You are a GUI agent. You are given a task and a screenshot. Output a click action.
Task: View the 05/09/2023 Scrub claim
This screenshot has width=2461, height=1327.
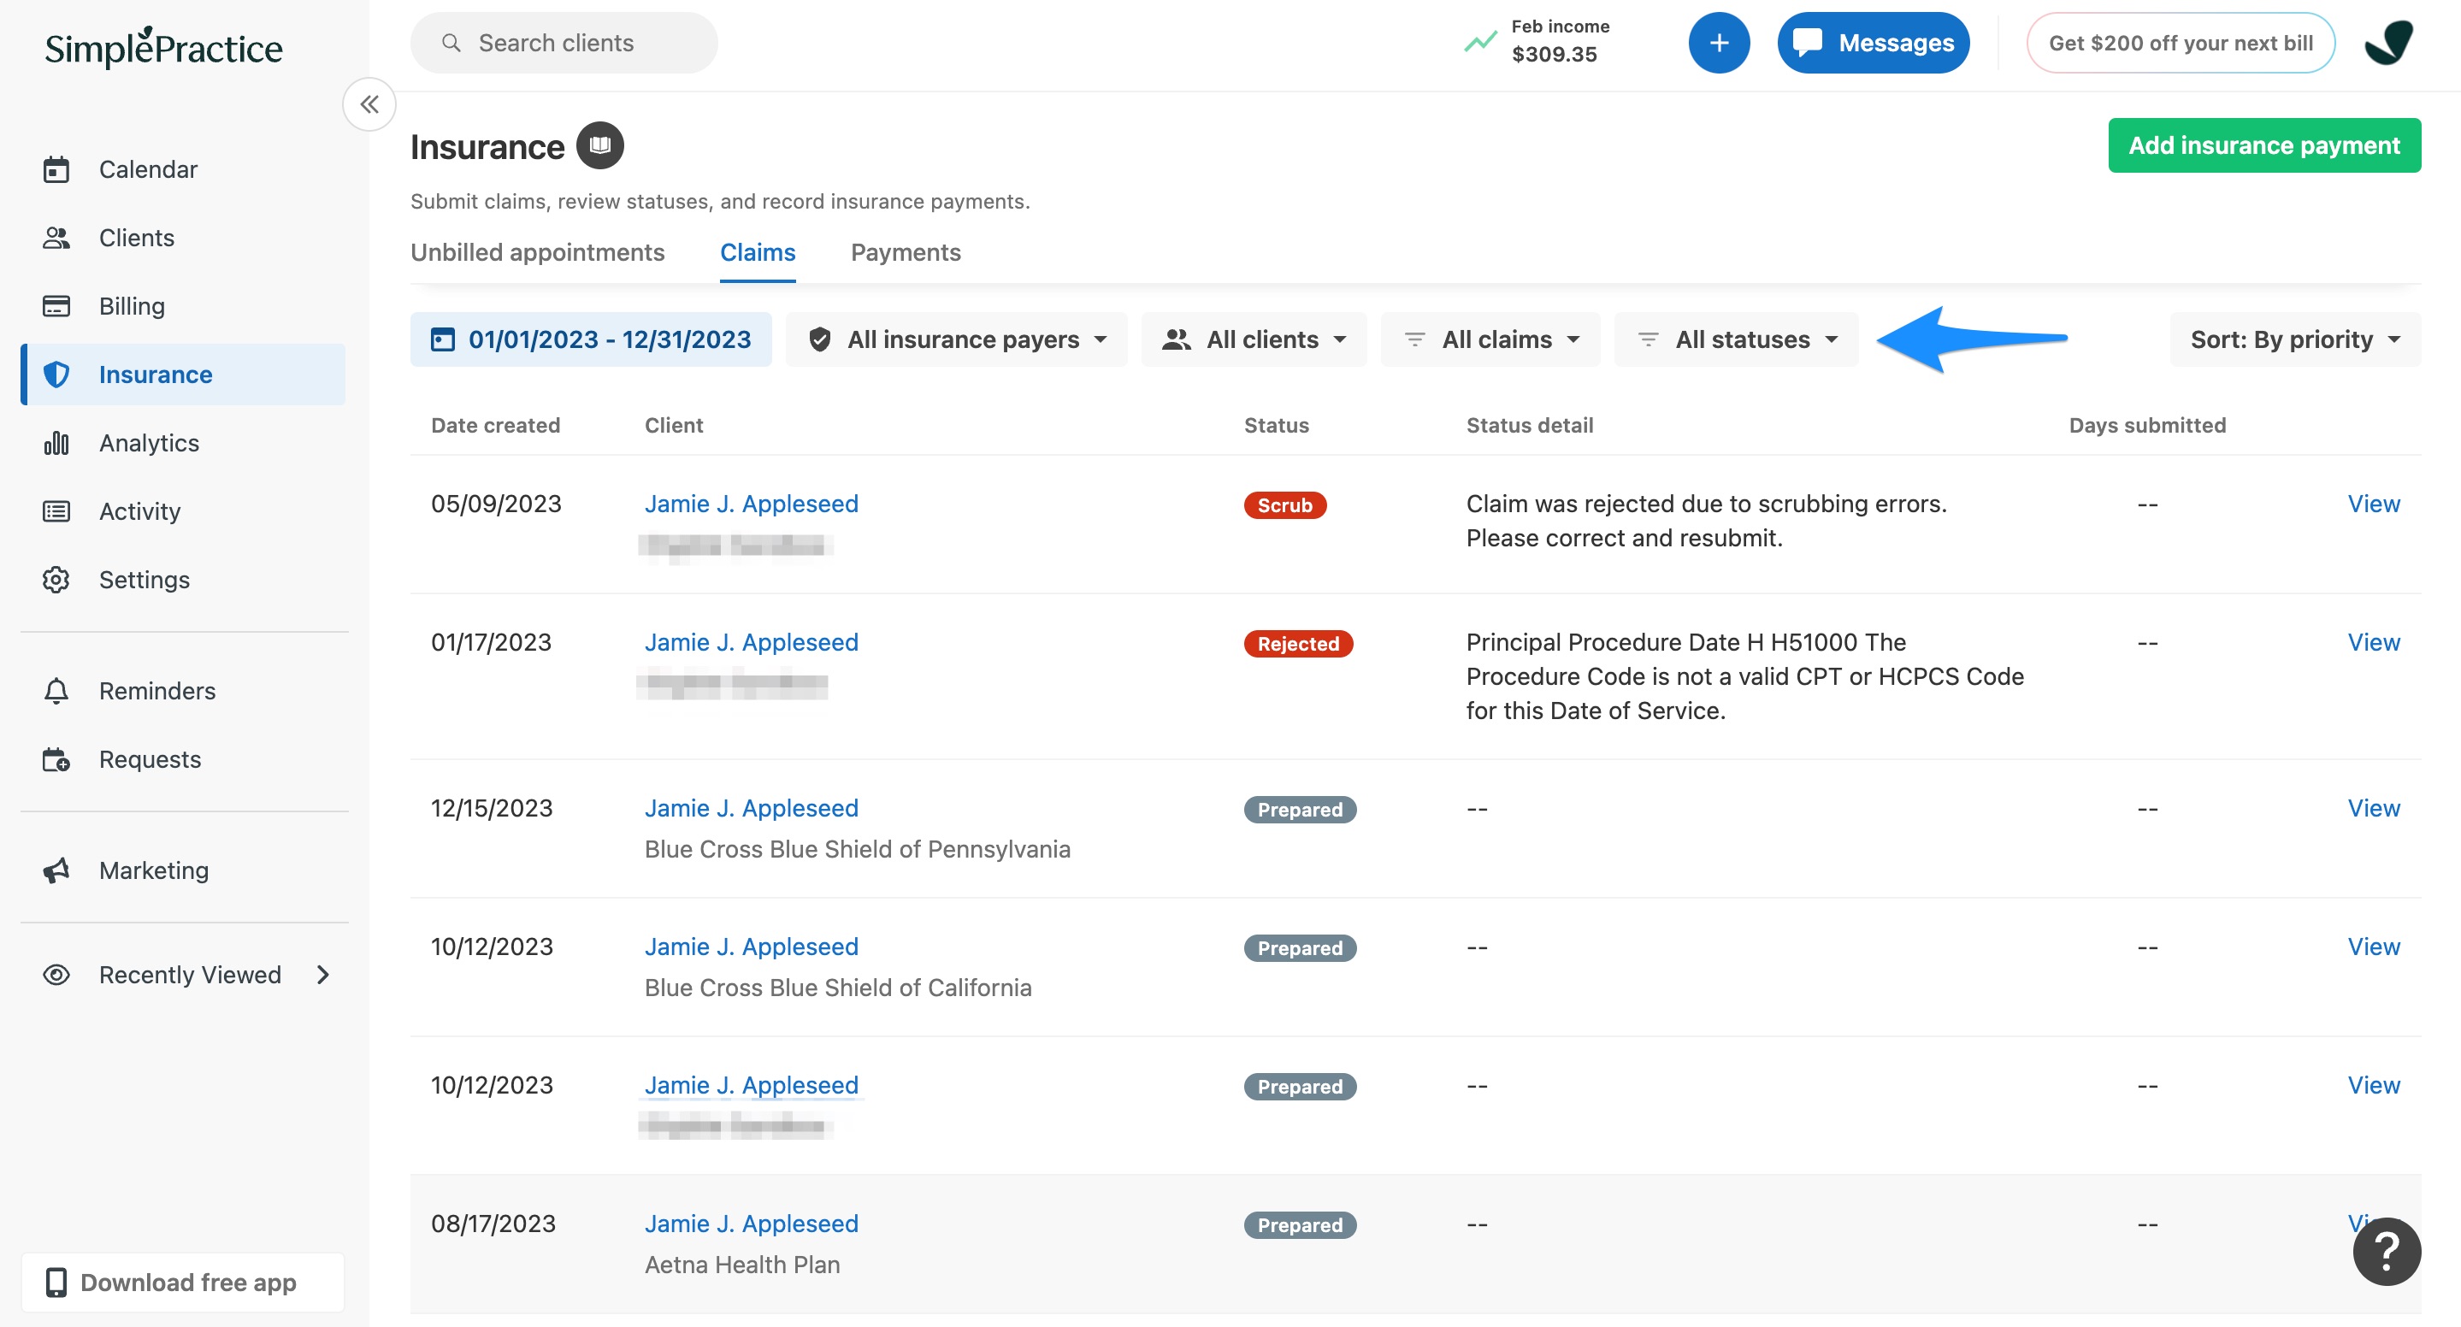click(2373, 504)
